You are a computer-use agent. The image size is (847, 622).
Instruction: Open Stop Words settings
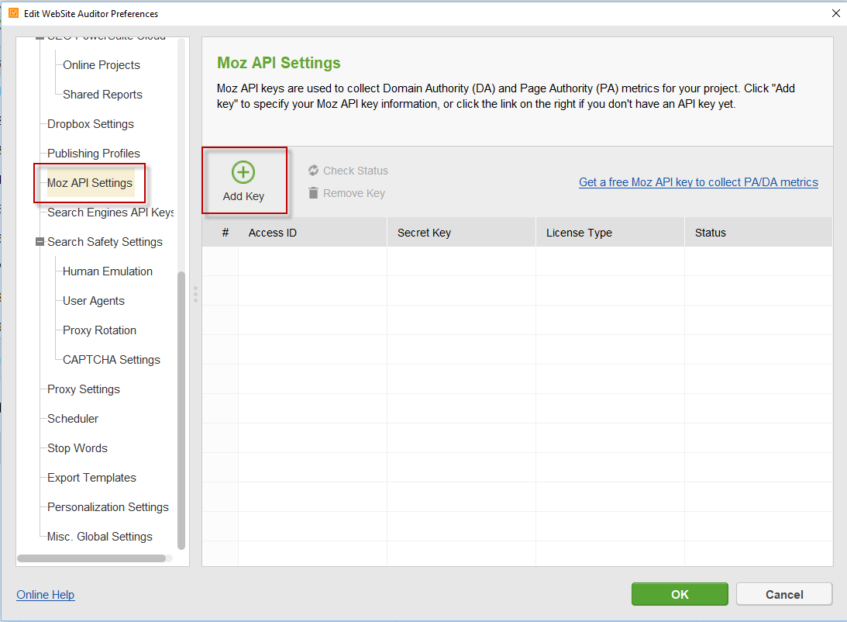click(77, 448)
